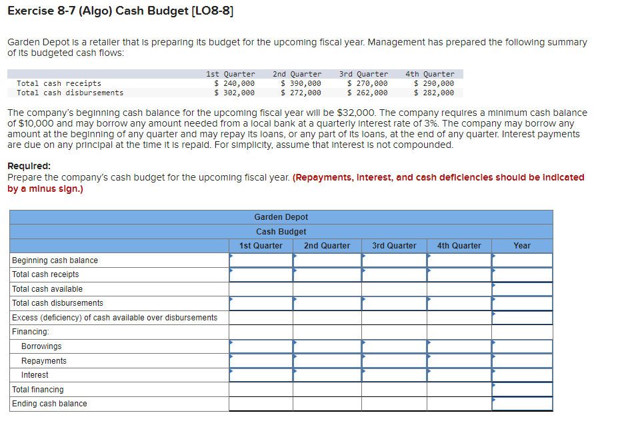Select the Total financing 2nd Quarter cell
Image resolution: width=638 pixels, height=431 pixels.
tap(327, 388)
